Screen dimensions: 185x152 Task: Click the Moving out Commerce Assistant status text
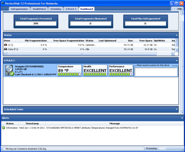[26, 149]
